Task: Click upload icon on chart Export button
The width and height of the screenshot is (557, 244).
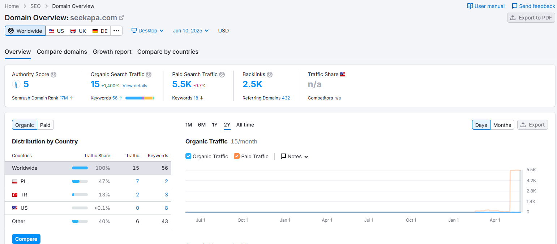Action: pos(523,125)
